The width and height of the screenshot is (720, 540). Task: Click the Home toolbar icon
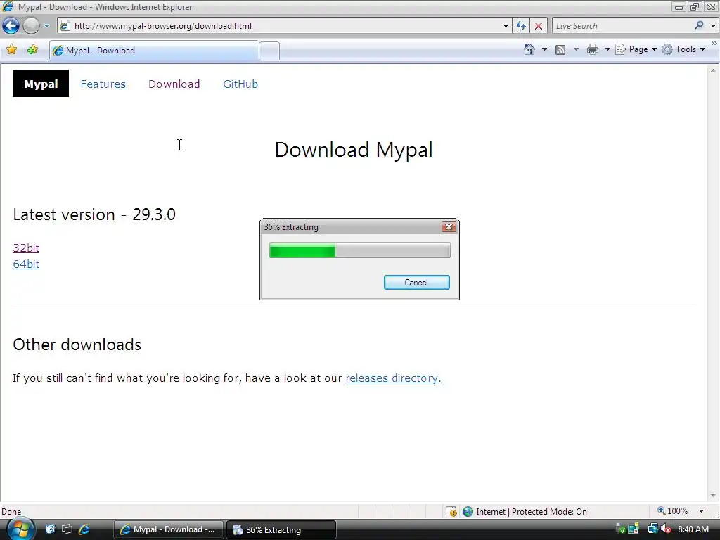click(x=529, y=49)
